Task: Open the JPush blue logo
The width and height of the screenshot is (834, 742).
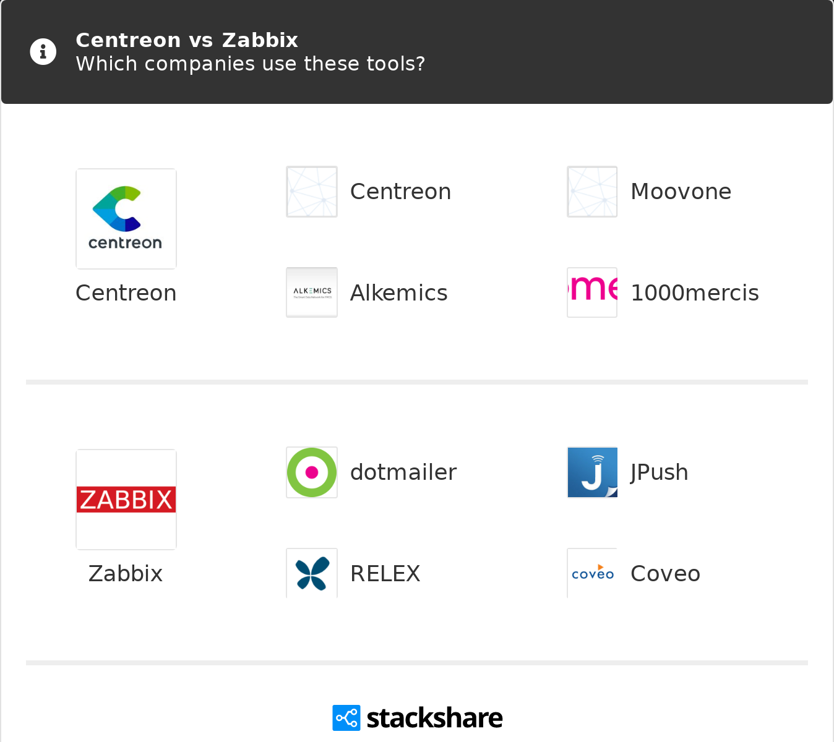Action: [592, 472]
